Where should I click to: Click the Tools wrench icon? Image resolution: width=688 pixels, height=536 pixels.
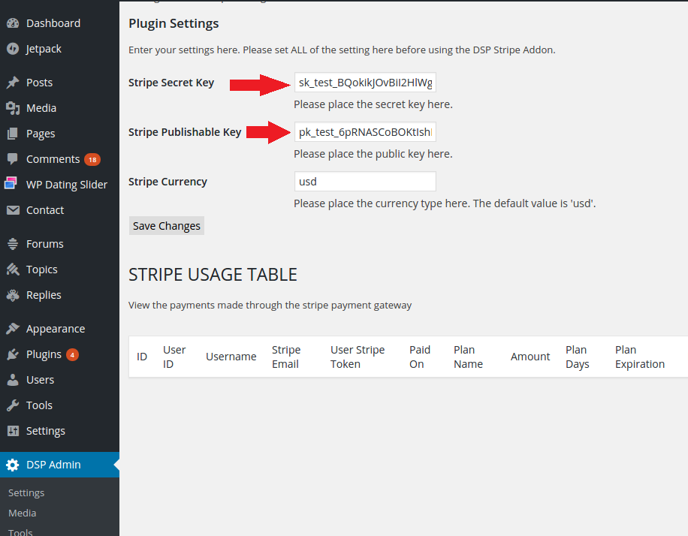pos(13,405)
